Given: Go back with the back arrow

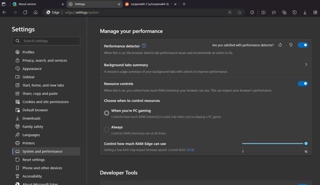Looking at the screenshot, I should [x=5, y=12].
